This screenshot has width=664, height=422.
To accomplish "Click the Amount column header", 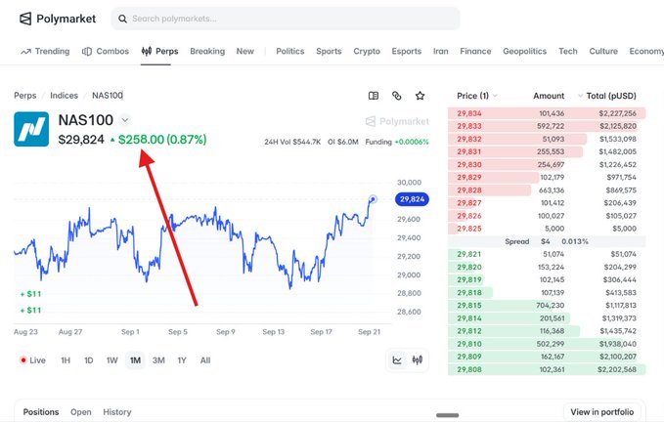I will tap(549, 96).
